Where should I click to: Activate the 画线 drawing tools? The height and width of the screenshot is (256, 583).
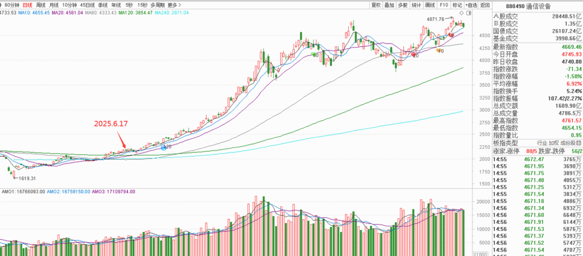430,5
